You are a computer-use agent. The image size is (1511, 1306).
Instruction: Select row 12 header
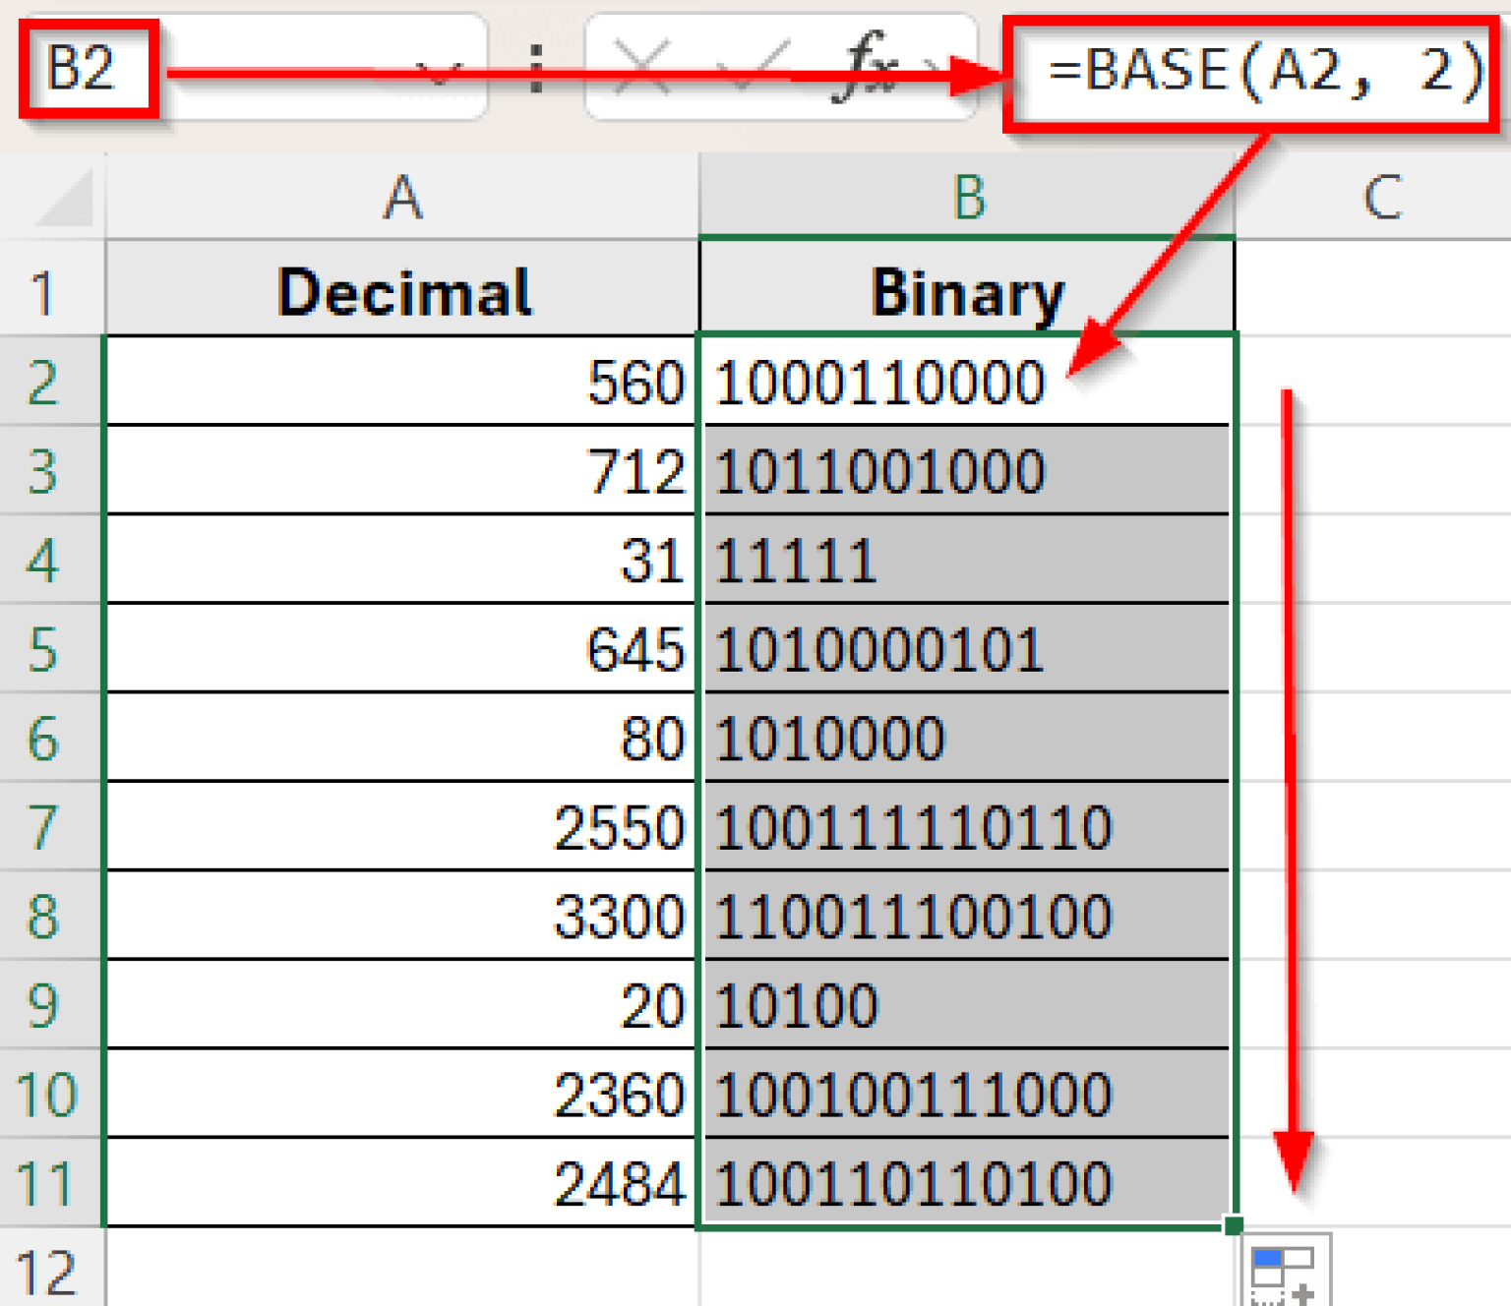44,1274
